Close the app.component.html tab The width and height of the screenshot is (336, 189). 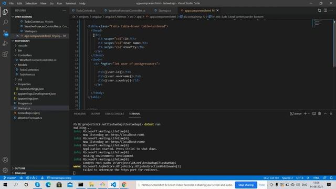click(x=217, y=10)
